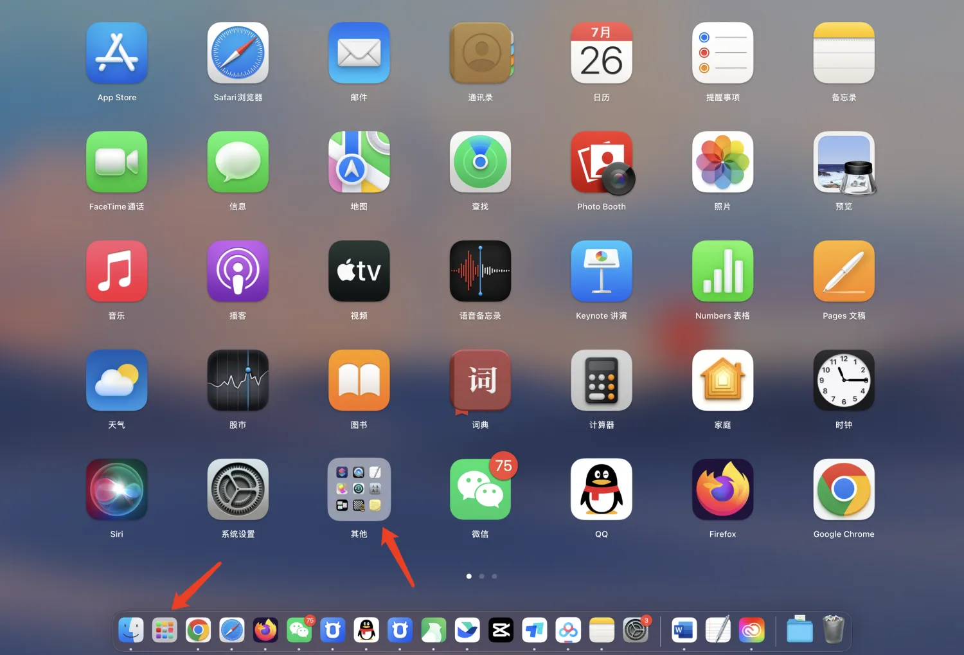Open App Store from Launchpad
The height and width of the screenshot is (655, 964).
(x=116, y=53)
